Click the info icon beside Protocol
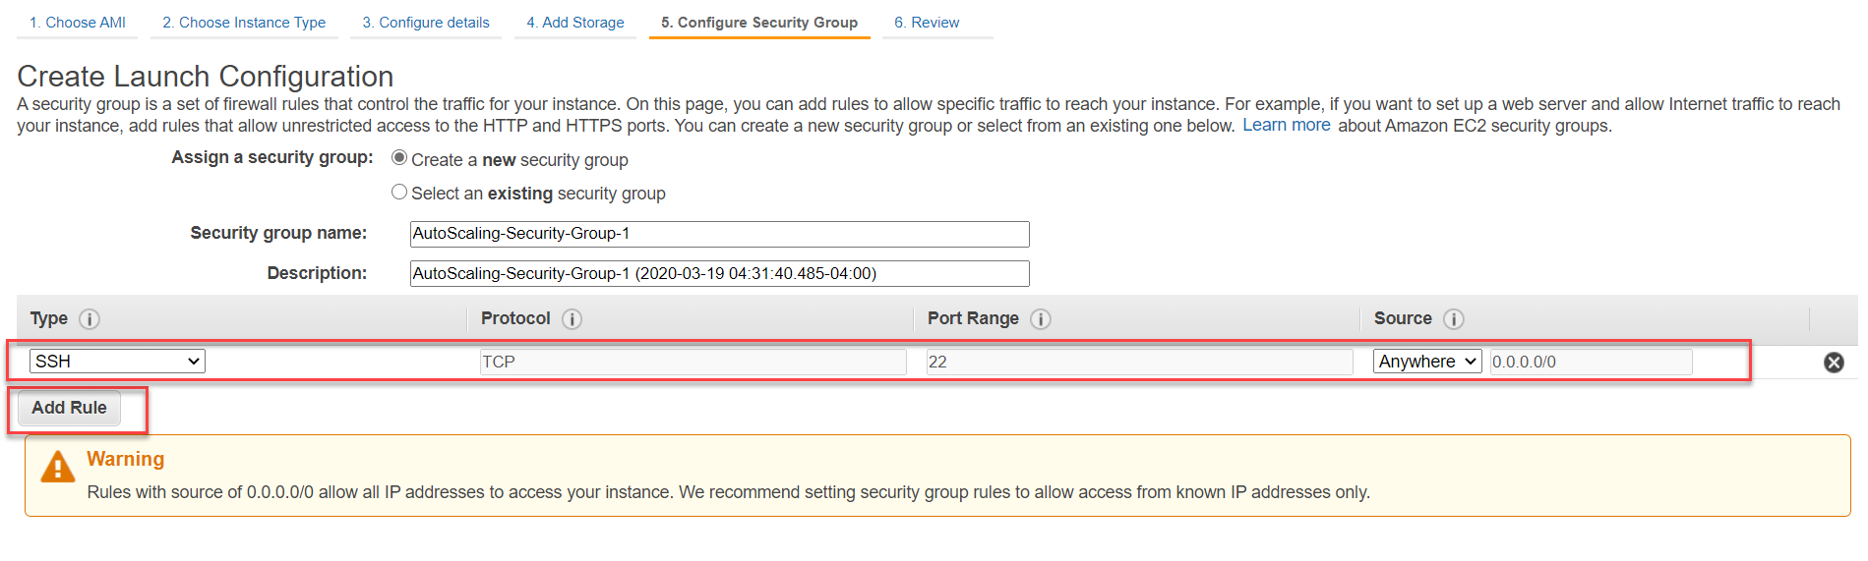 click(x=572, y=319)
